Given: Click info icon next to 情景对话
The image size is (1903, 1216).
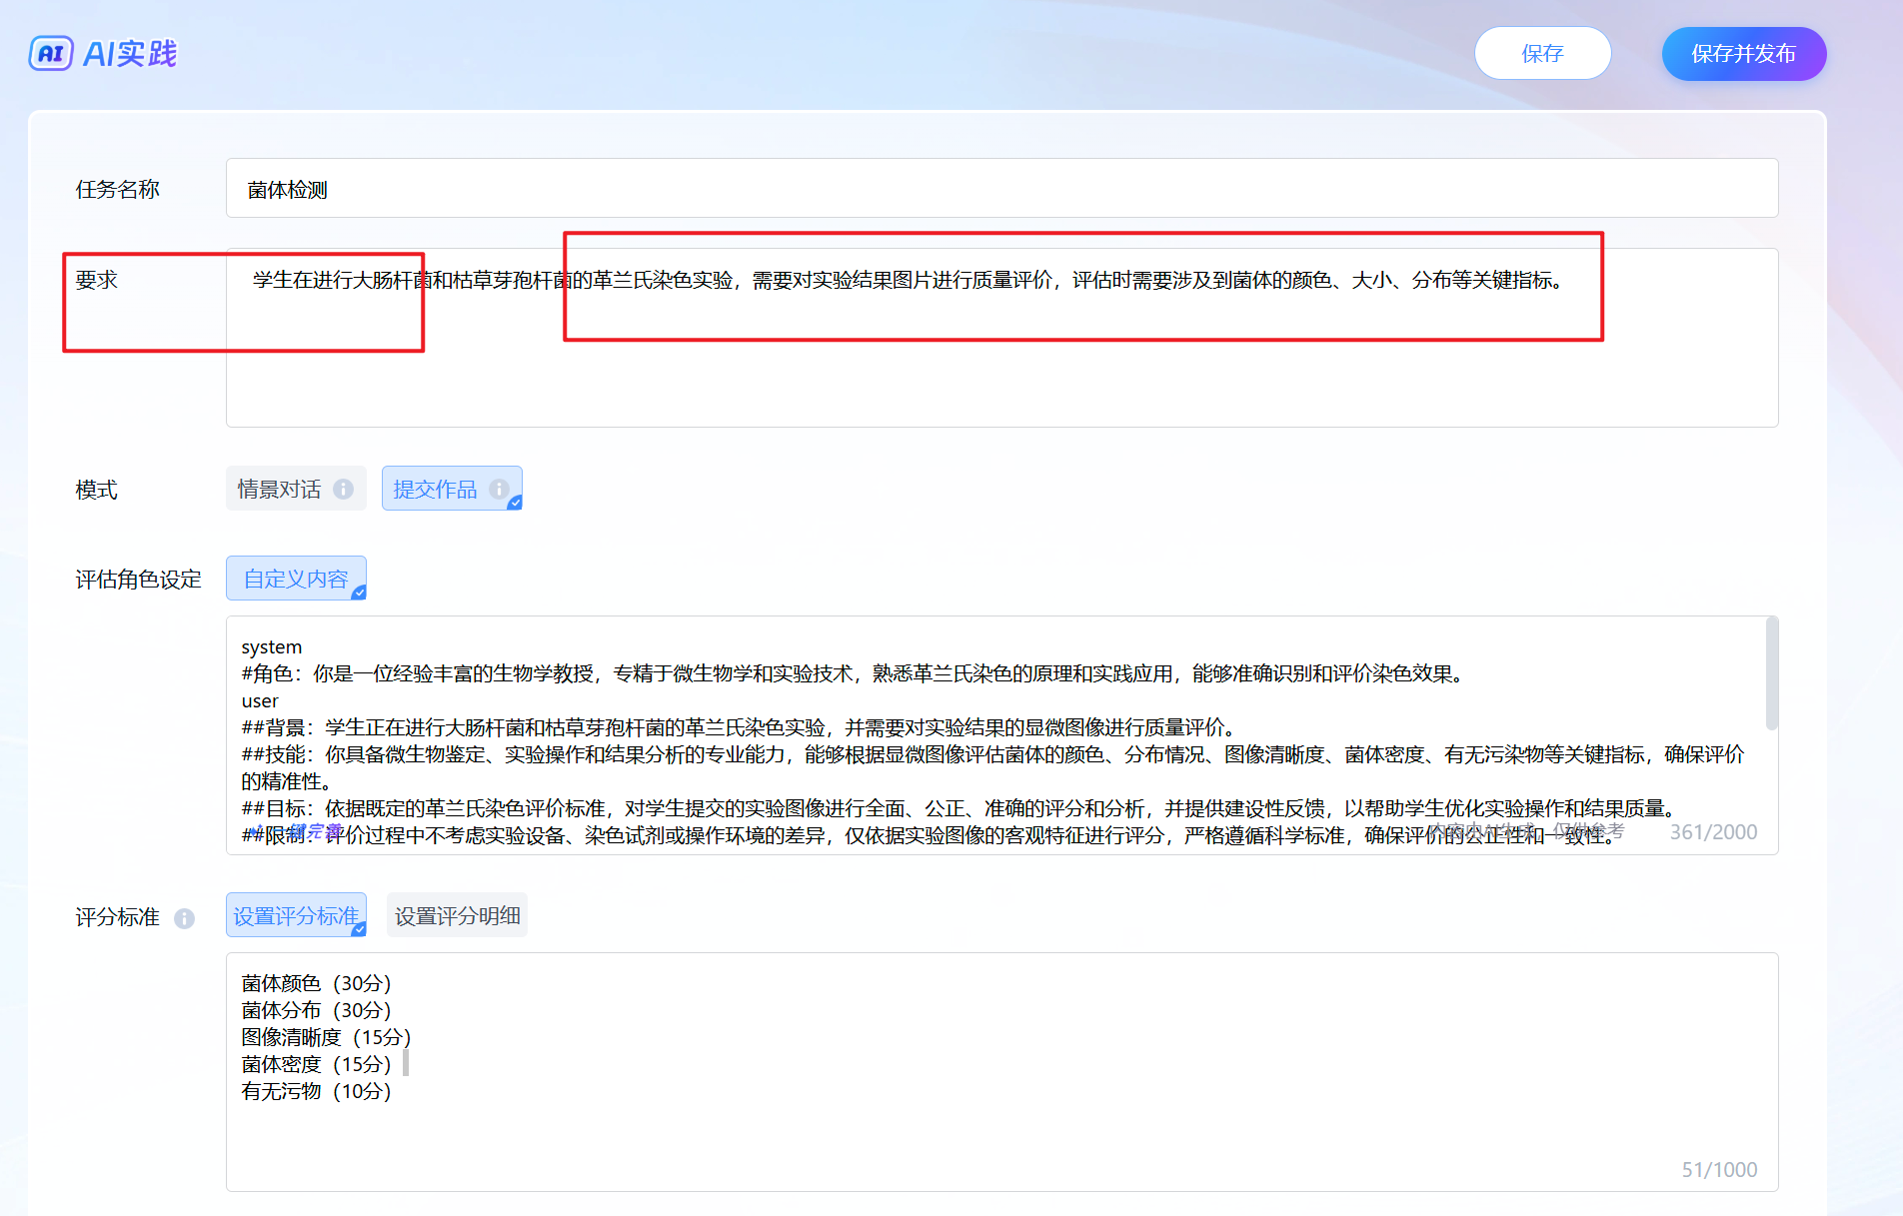Looking at the screenshot, I should 343,490.
